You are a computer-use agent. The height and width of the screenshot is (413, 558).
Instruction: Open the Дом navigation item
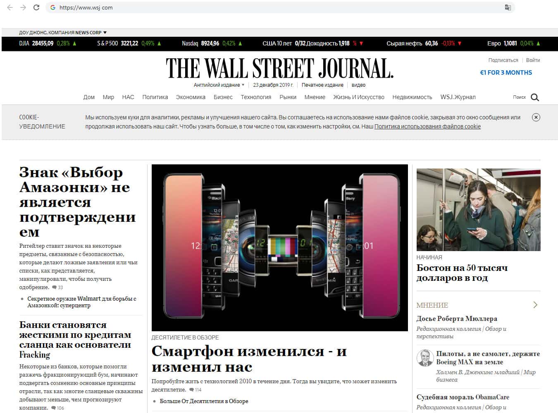pos(89,97)
